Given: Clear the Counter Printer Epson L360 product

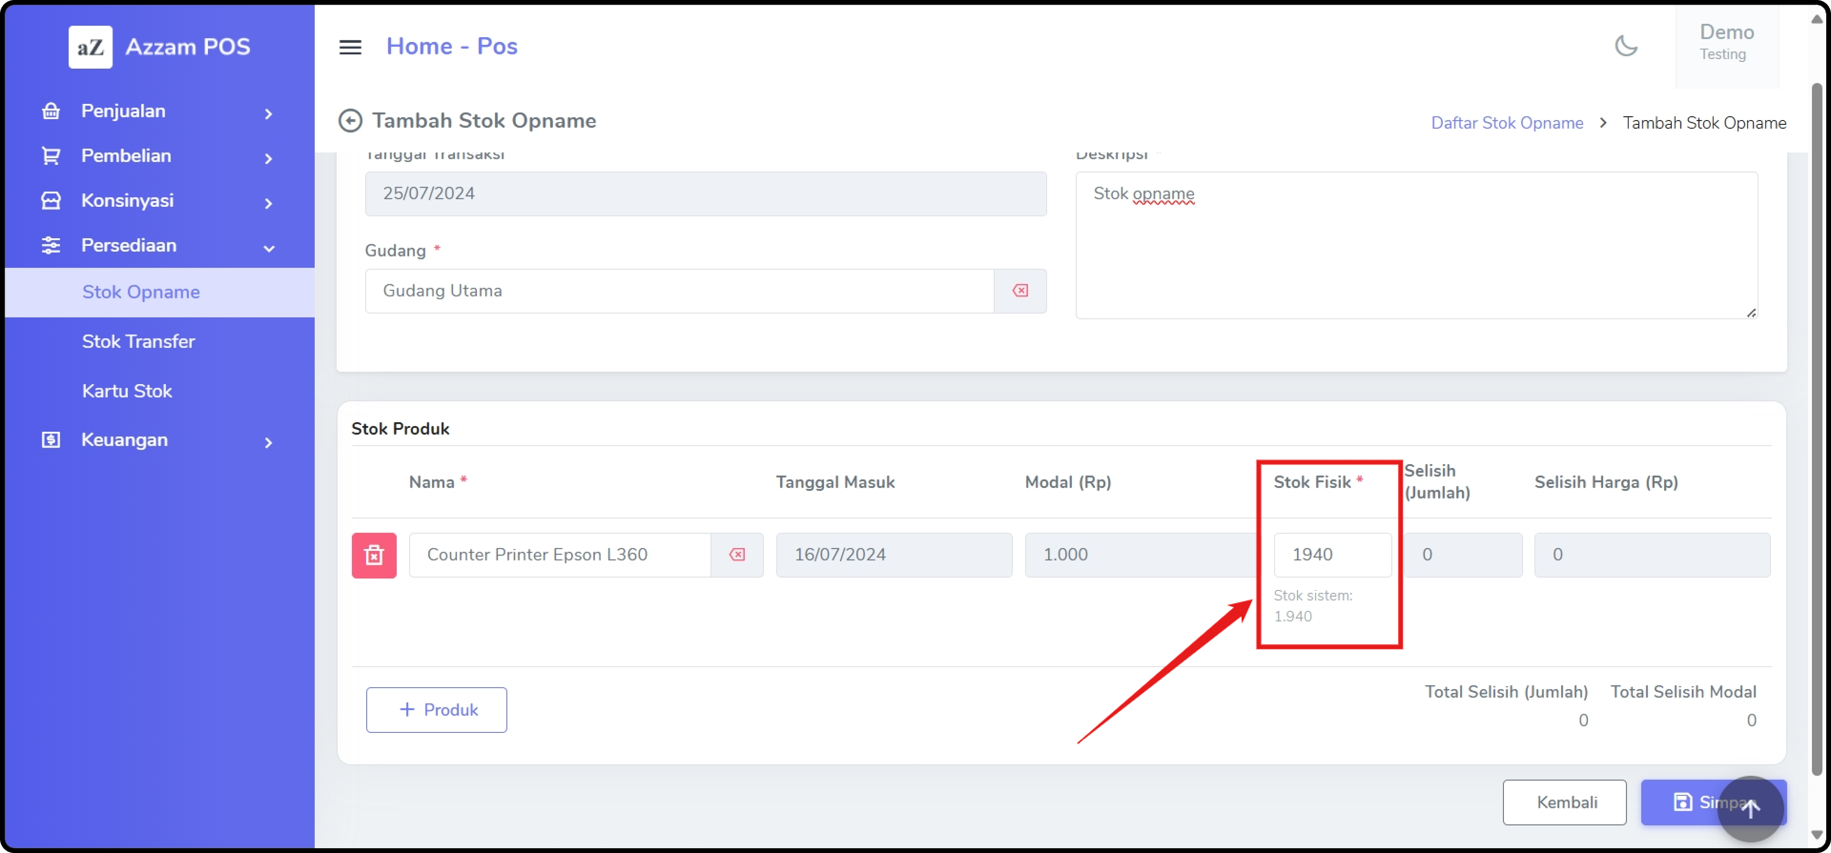Looking at the screenshot, I should (x=736, y=555).
